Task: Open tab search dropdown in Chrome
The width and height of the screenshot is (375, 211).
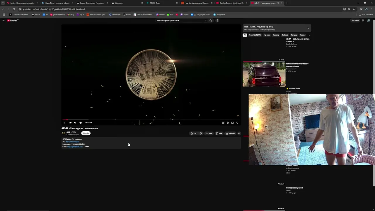Action: click(3, 3)
